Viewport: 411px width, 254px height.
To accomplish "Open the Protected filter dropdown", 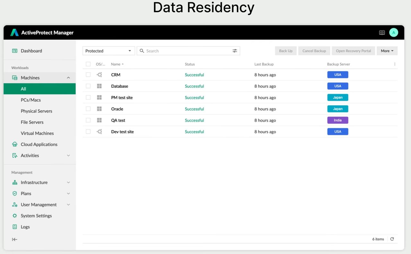I will coord(108,51).
